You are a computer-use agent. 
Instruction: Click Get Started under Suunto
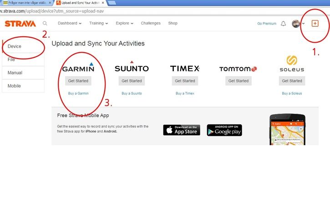point(132,81)
